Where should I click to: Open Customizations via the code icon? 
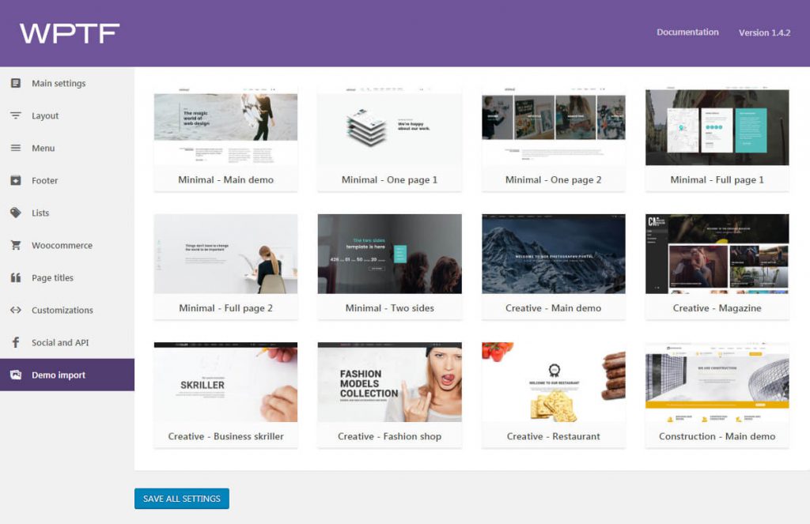14,310
